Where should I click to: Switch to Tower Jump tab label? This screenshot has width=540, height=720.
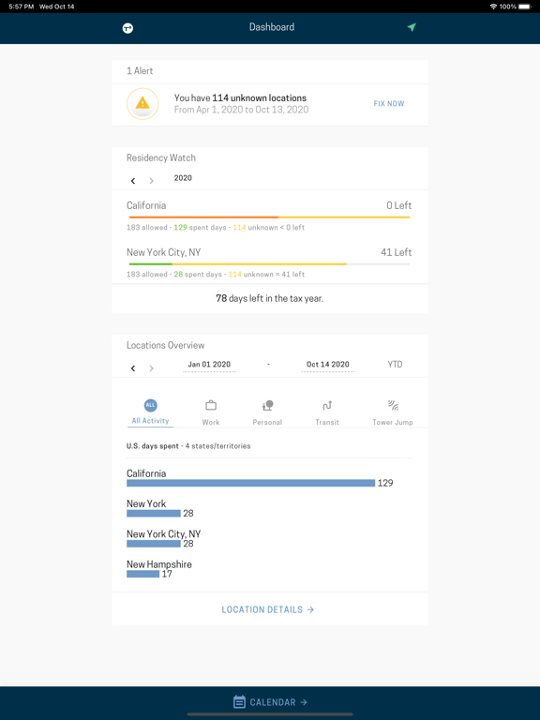click(393, 422)
